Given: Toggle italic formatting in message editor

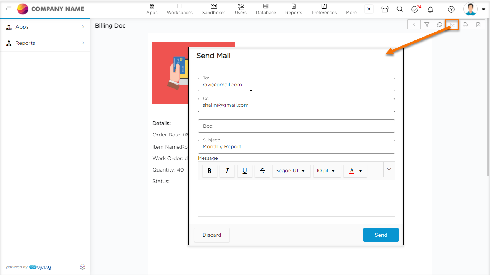Looking at the screenshot, I should click(x=227, y=171).
